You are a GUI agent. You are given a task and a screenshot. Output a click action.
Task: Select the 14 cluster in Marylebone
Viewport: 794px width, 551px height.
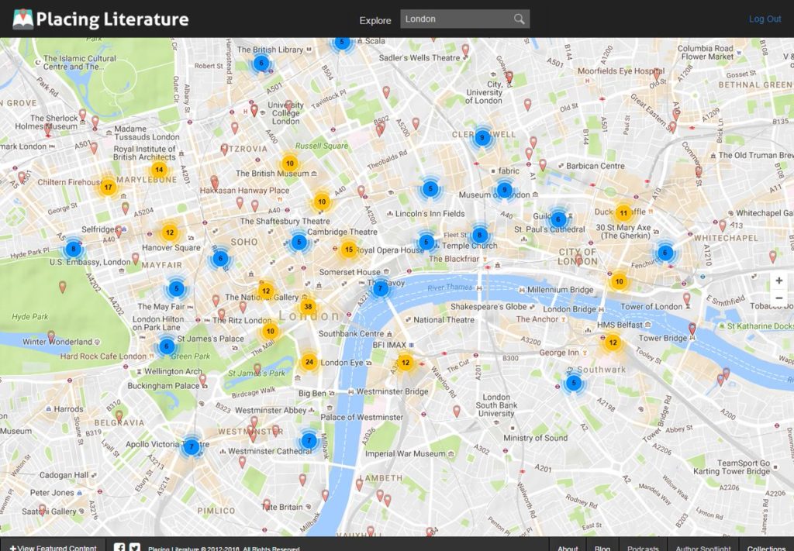[x=159, y=170]
